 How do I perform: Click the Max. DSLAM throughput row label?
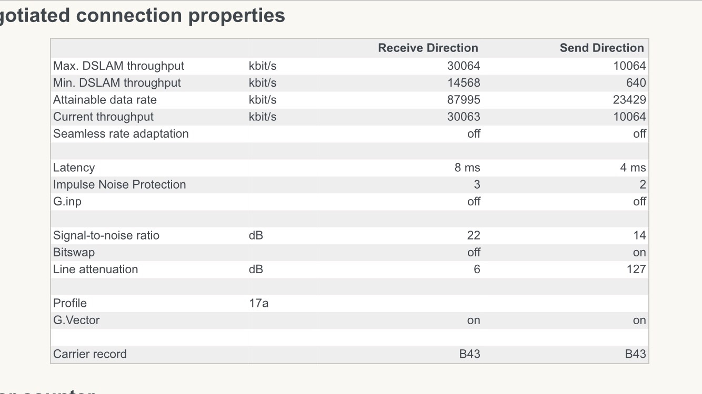coord(118,66)
